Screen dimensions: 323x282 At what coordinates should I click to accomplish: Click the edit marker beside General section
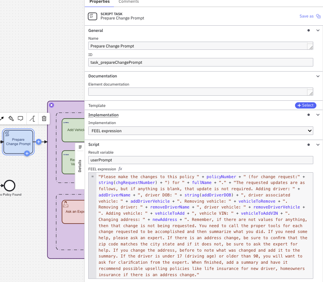[x=309, y=30]
